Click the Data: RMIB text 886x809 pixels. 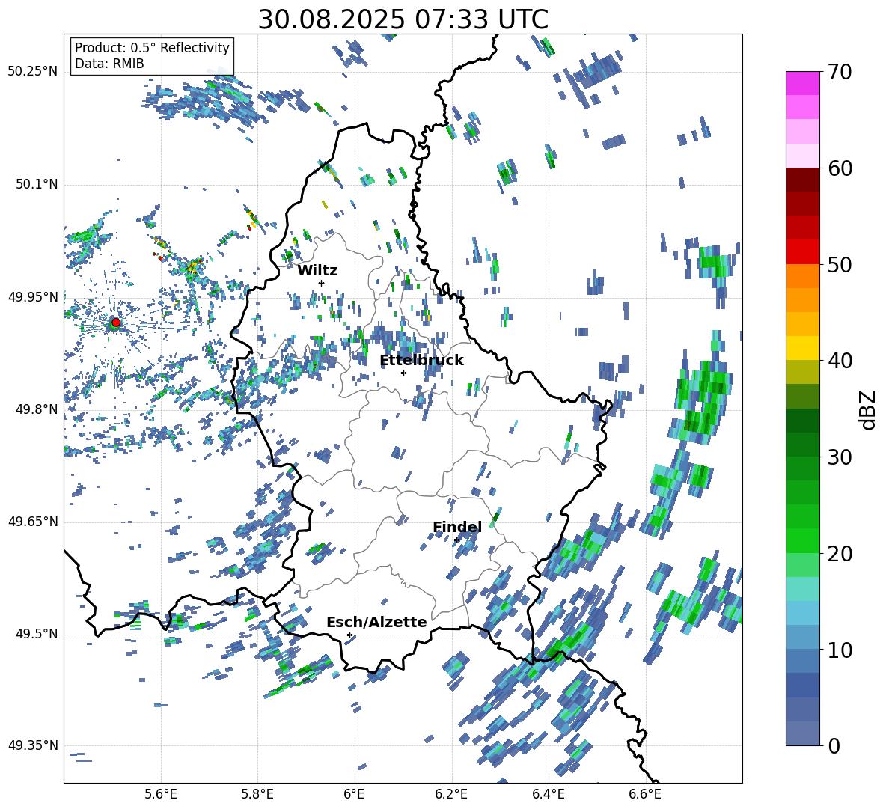[109, 64]
